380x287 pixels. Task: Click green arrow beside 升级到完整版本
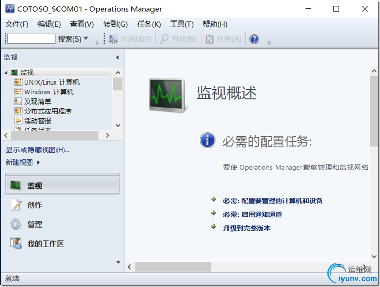coord(213,227)
